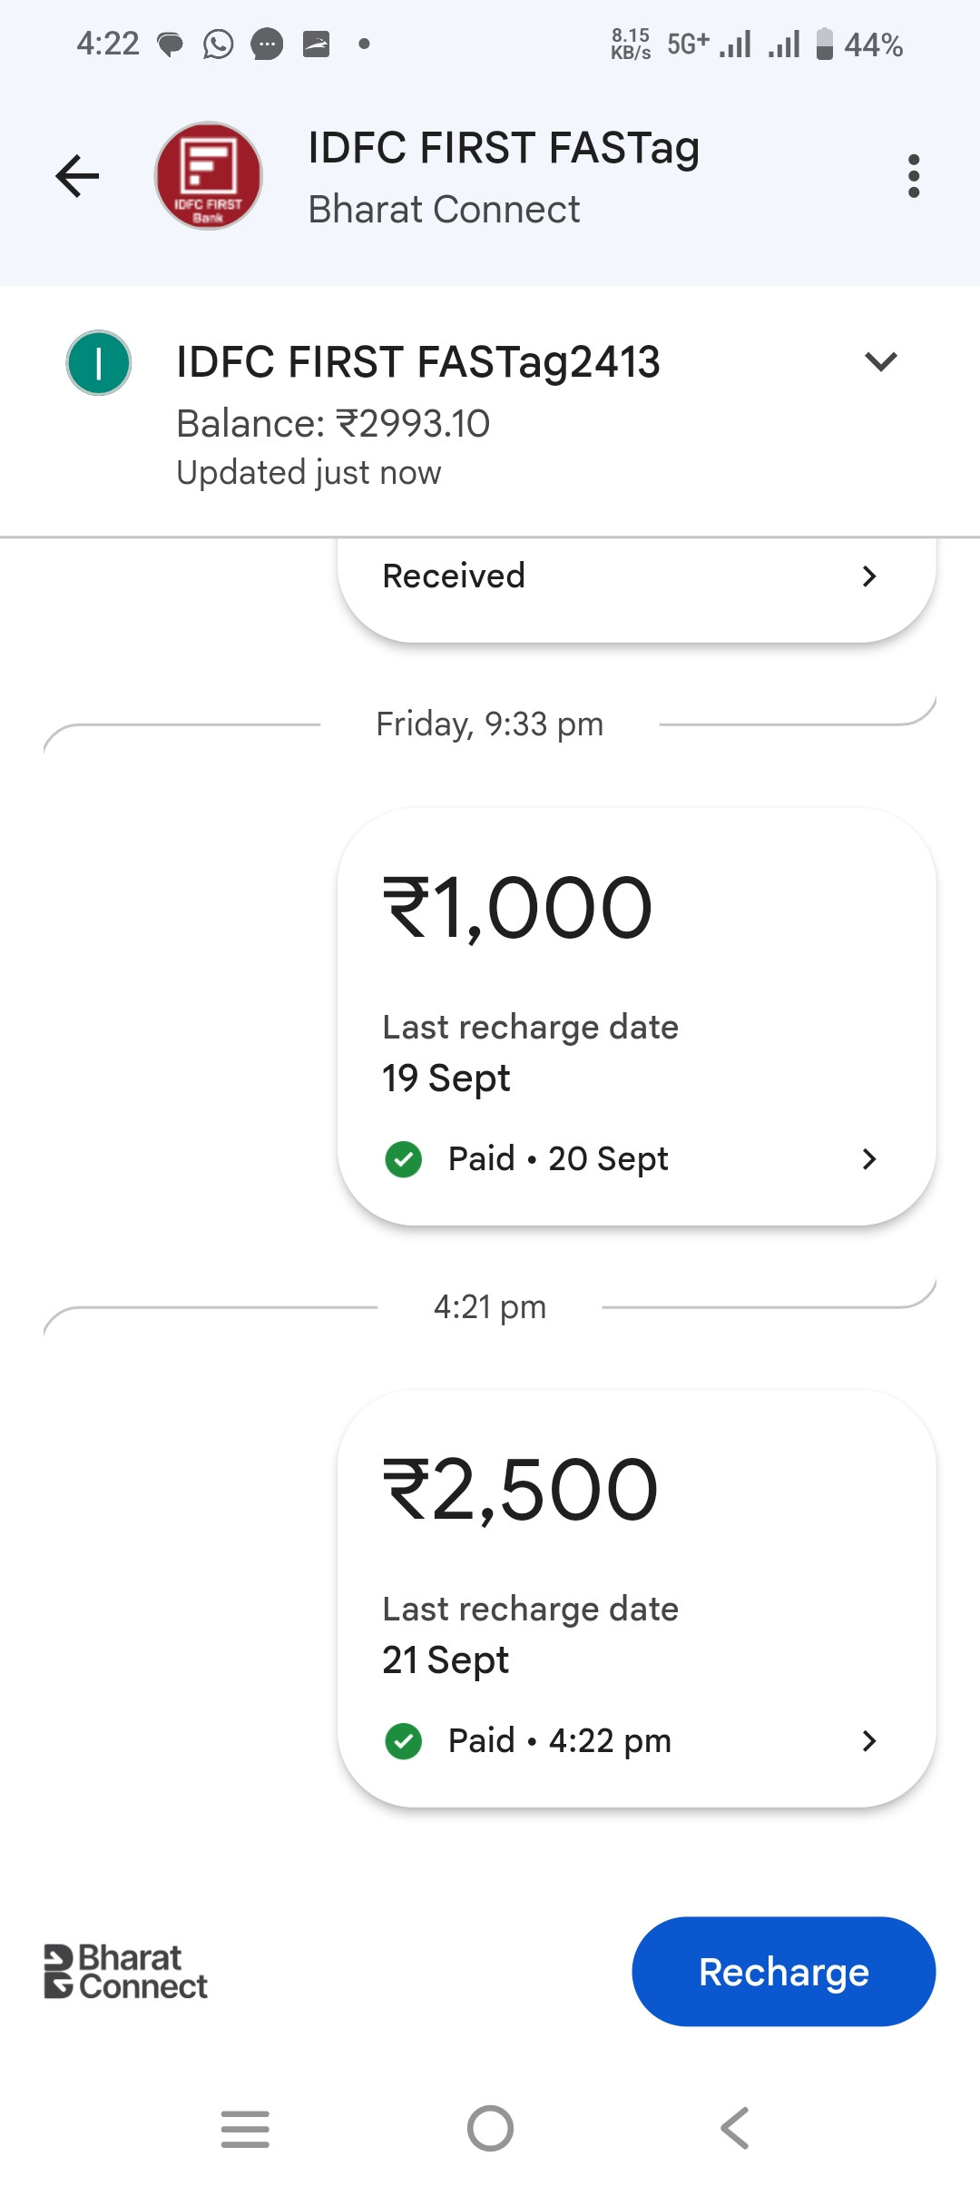Tap the Bharat Connect logo
This screenshot has height=2186, width=980.
click(126, 1971)
